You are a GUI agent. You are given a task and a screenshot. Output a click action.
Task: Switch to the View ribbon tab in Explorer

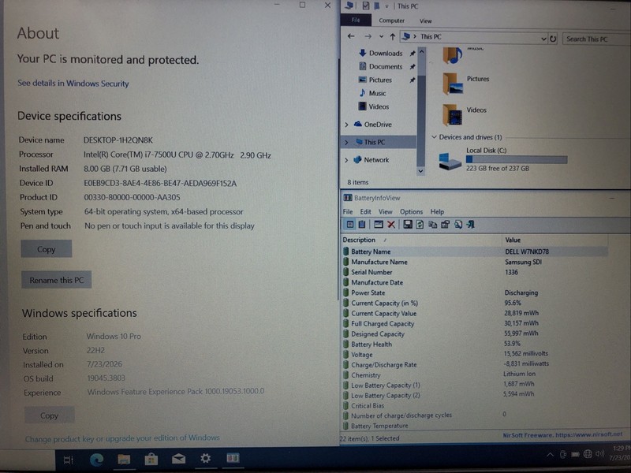425,21
